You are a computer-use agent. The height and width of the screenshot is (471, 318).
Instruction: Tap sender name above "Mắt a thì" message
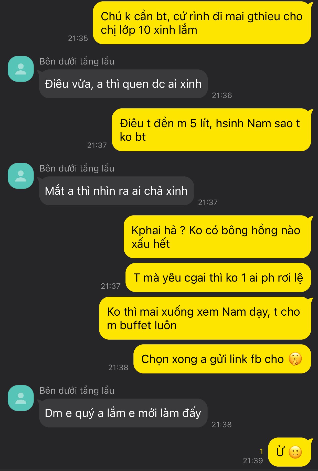pyautogui.click(x=77, y=168)
